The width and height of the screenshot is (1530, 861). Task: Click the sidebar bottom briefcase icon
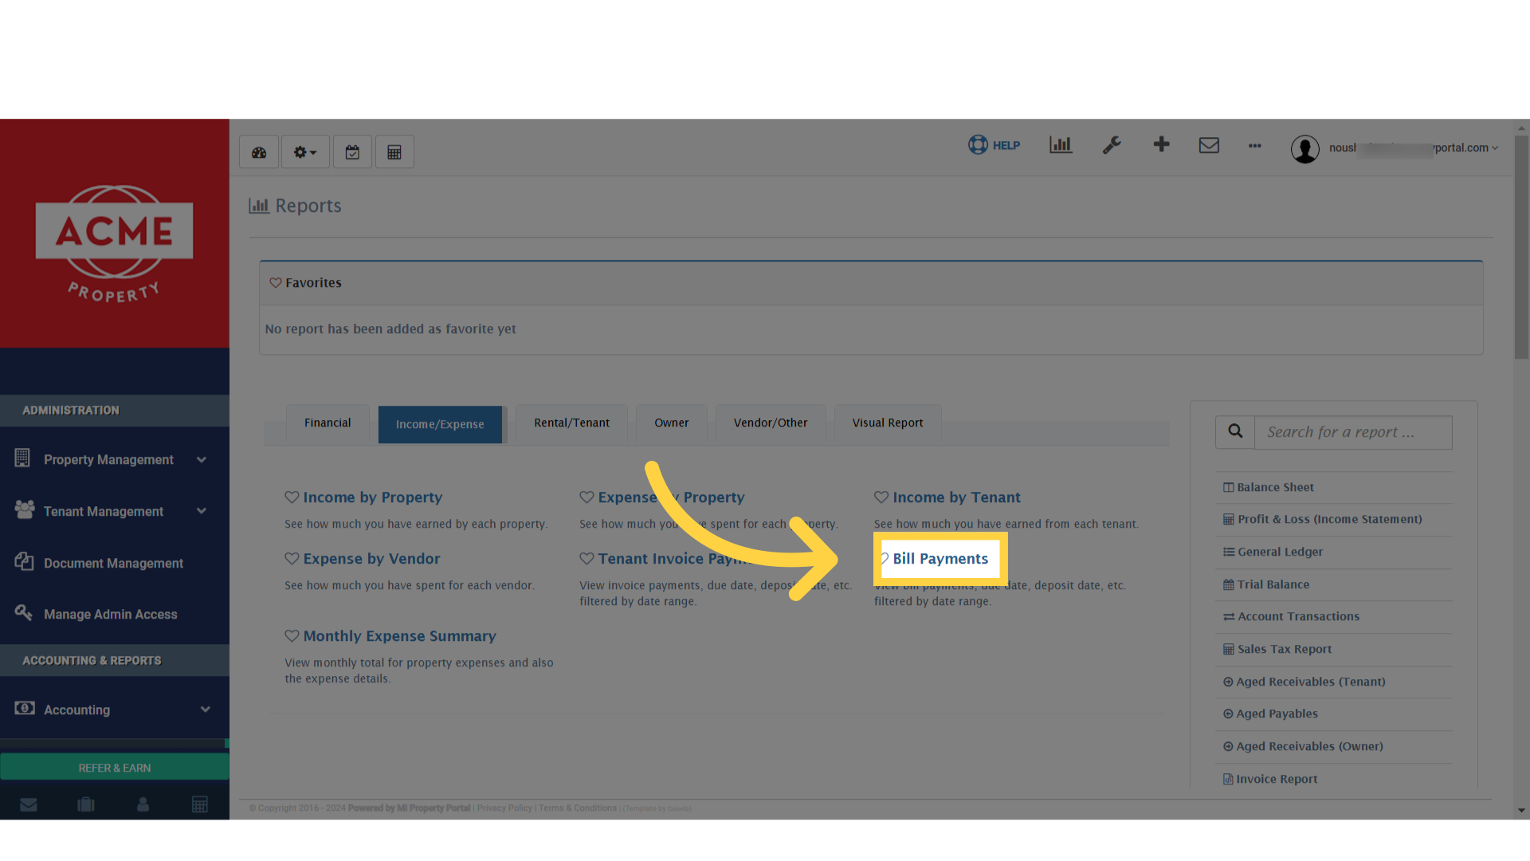pos(86,804)
